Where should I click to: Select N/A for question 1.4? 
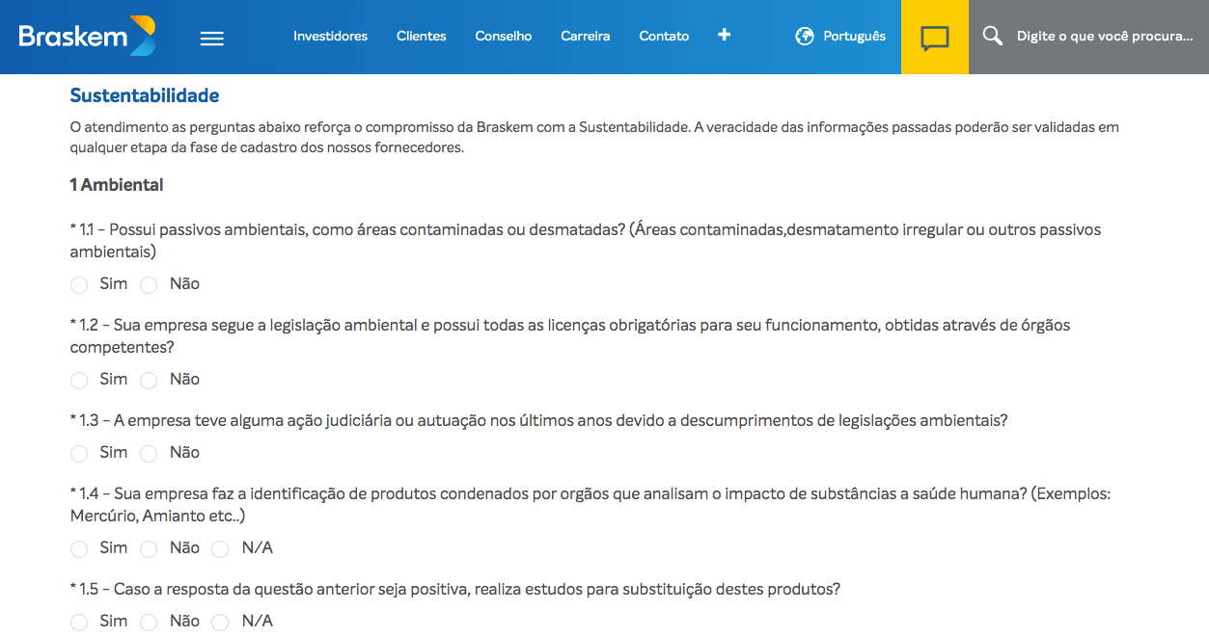(x=220, y=549)
